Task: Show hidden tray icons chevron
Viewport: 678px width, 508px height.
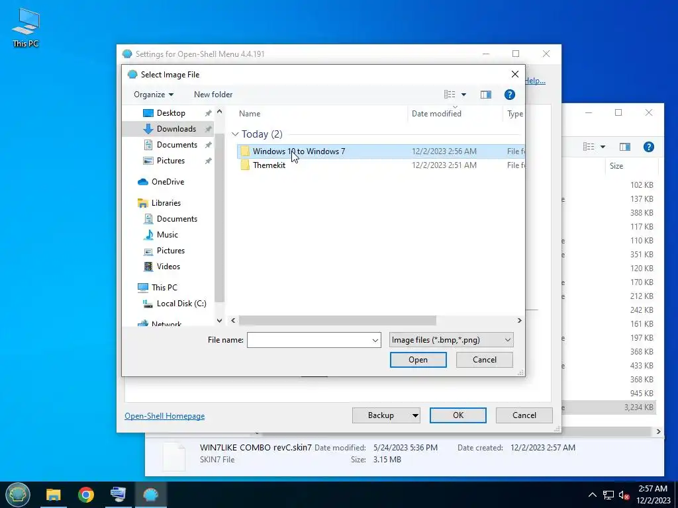Action: click(x=593, y=495)
